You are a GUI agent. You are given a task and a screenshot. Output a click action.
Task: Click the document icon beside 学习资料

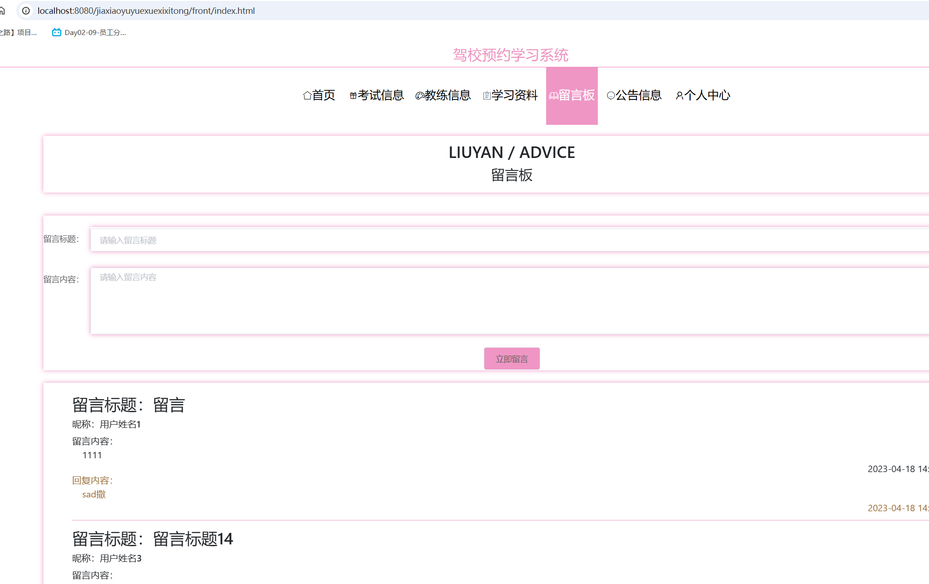[x=487, y=95]
